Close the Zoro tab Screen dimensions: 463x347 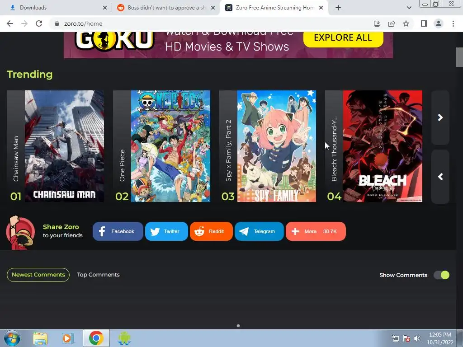[321, 8]
